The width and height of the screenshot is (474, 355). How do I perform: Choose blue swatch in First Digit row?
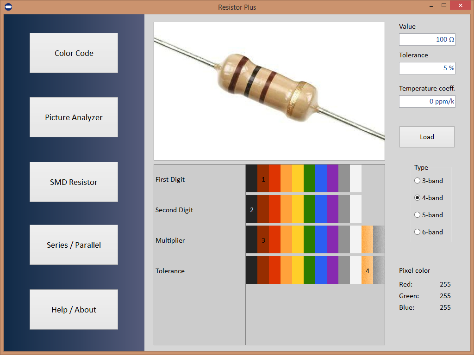(x=321, y=178)
